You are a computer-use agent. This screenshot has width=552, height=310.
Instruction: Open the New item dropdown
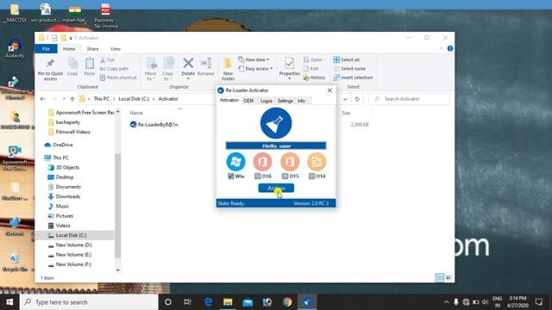[254, 59]
